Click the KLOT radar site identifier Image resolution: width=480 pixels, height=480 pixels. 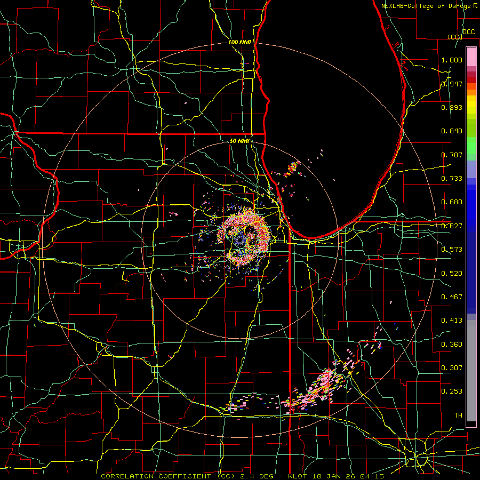pyautogui.click(x=297, y=476)
